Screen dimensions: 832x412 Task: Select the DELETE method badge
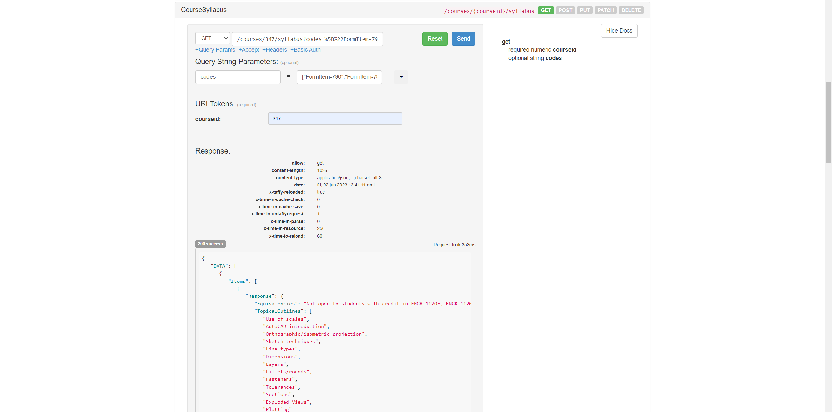pyautogui.click(x=631, y=10)
